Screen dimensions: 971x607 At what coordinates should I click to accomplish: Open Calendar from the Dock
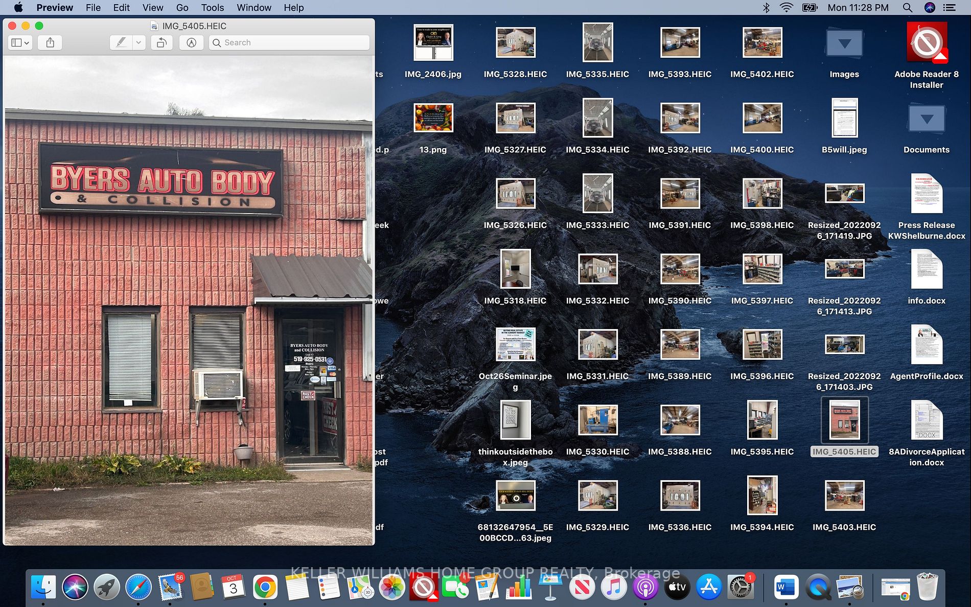tap(234, 588)
